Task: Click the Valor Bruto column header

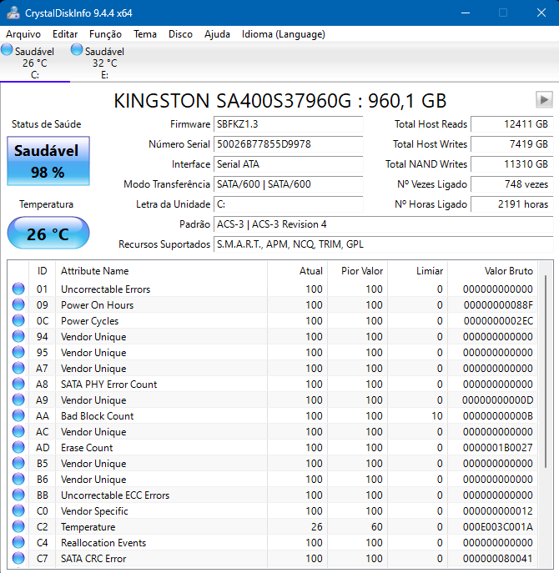Action: click(x=493, y=271)
